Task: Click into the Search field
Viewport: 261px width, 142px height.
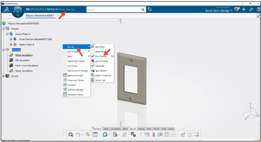Action: tap(114, 10)
